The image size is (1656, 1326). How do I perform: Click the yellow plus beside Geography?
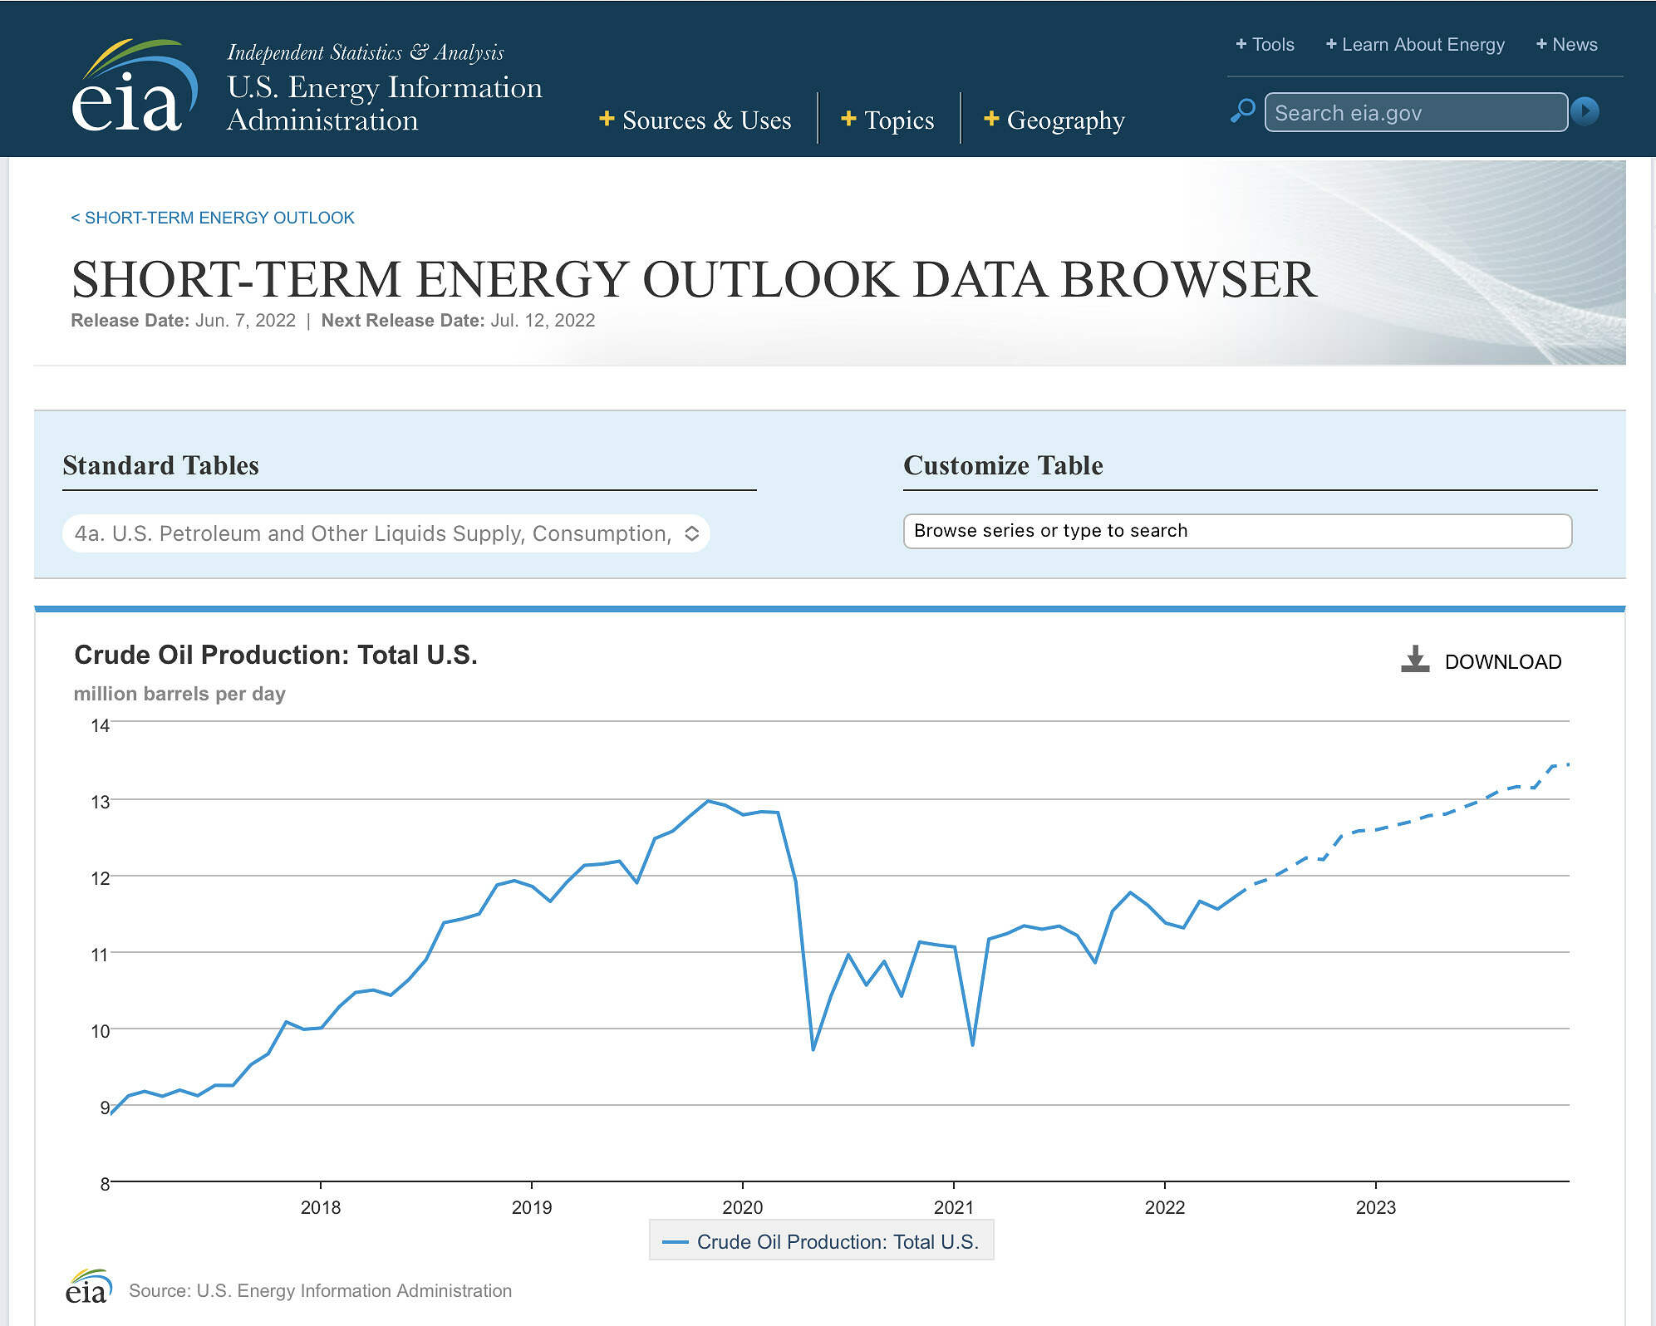tap(990, 119)
